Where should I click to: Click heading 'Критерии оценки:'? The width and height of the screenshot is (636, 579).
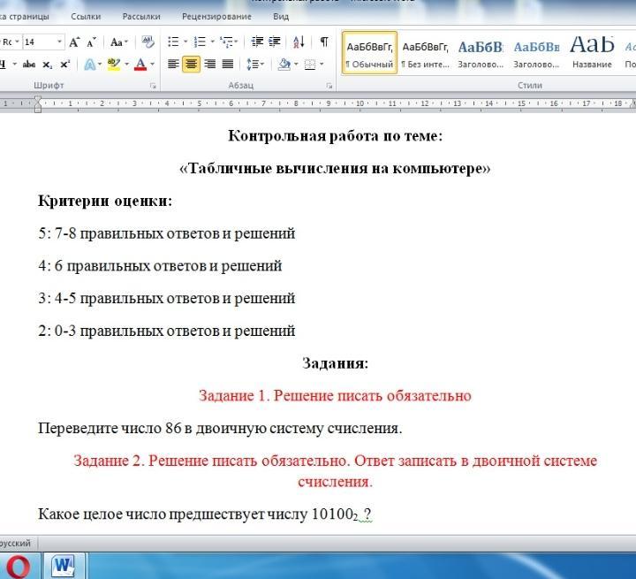pyautogui.click(x=105, y=201)
